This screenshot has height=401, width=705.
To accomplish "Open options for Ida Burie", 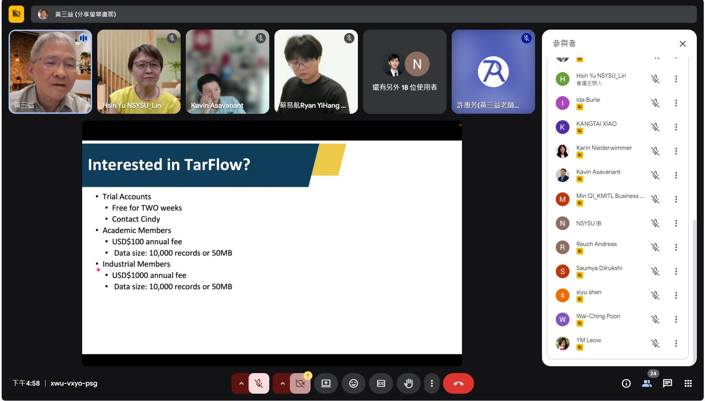I will coord(676,103).
